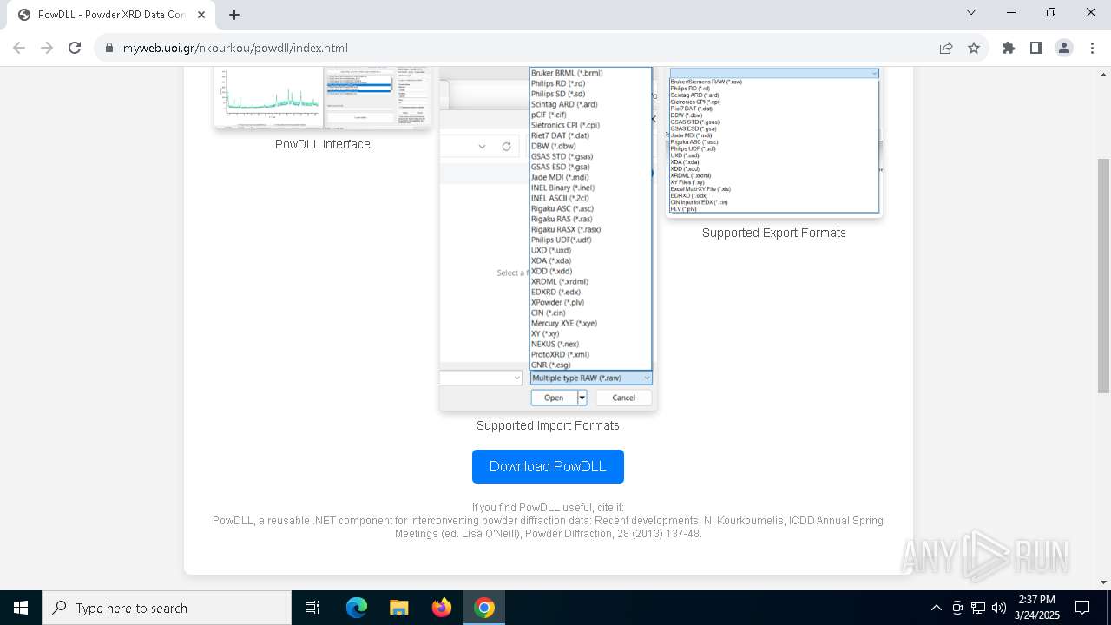
Task: Click the Cancel button in file dialog
Action: (x=623, y=398)
